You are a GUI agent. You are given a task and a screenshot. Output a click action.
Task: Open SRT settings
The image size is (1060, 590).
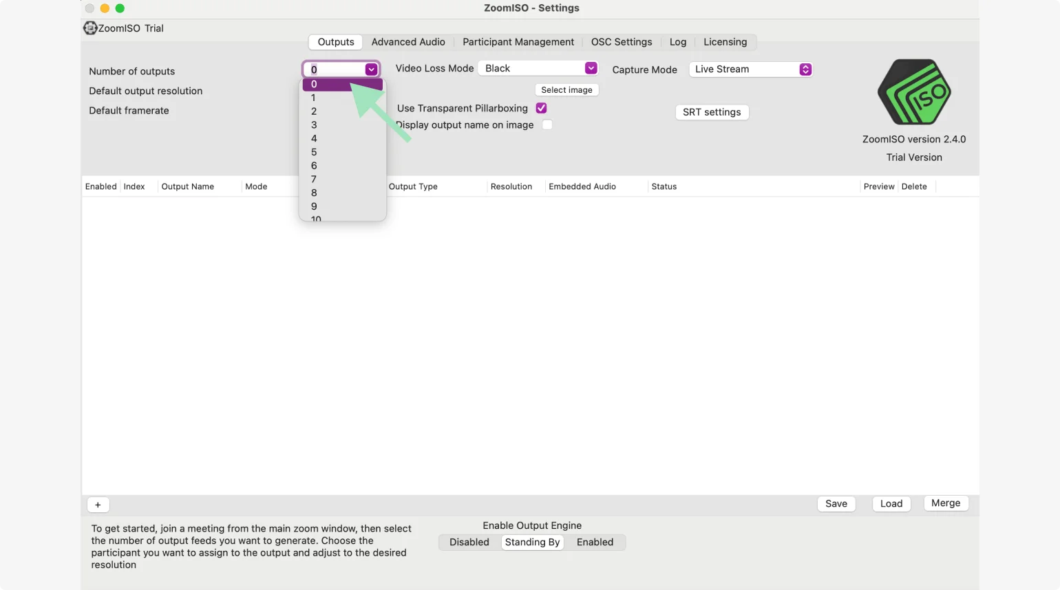[x=712, y=112]
